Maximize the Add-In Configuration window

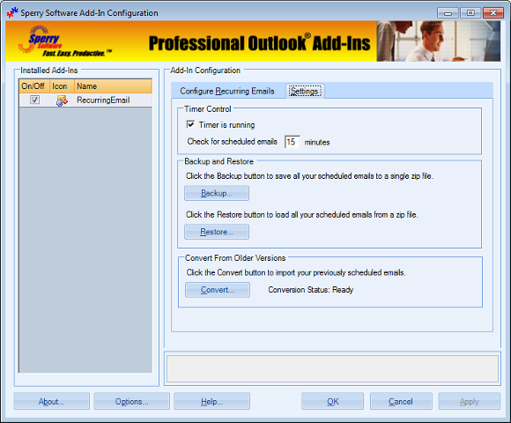pyautogui.click(x=470, y=13)
